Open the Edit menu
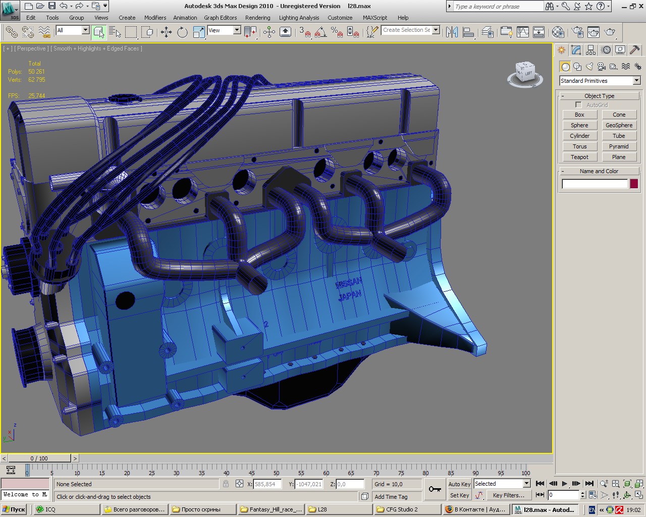This screenshot has height=517, width=646. pyautogui.click(x=31, y=17)
